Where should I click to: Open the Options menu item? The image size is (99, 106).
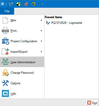pos(22,83)
